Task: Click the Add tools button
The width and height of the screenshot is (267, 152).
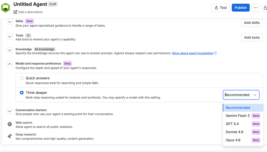Action: click(252, 38)
